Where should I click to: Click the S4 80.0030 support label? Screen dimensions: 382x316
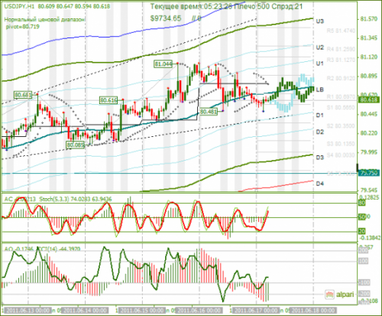pyautogui.click(x=341, y=155)
